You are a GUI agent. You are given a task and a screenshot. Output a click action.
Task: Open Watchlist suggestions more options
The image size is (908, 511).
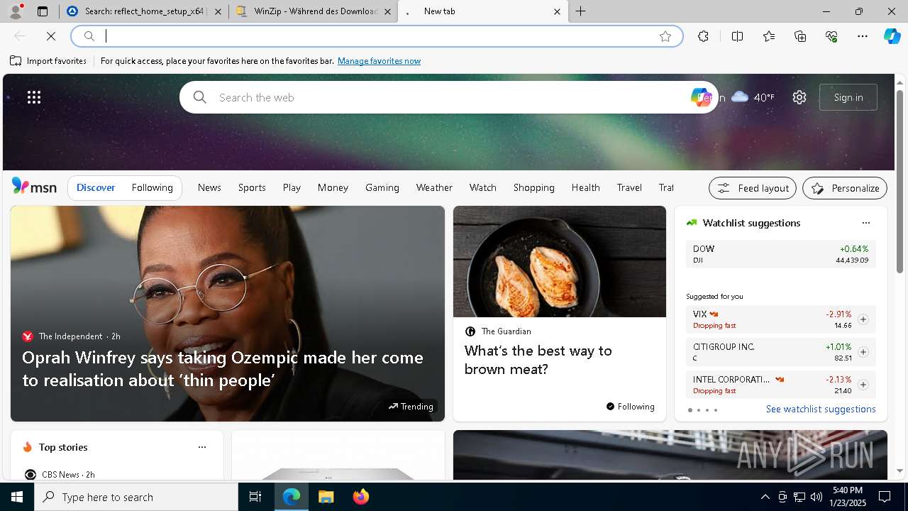point(865,223)
